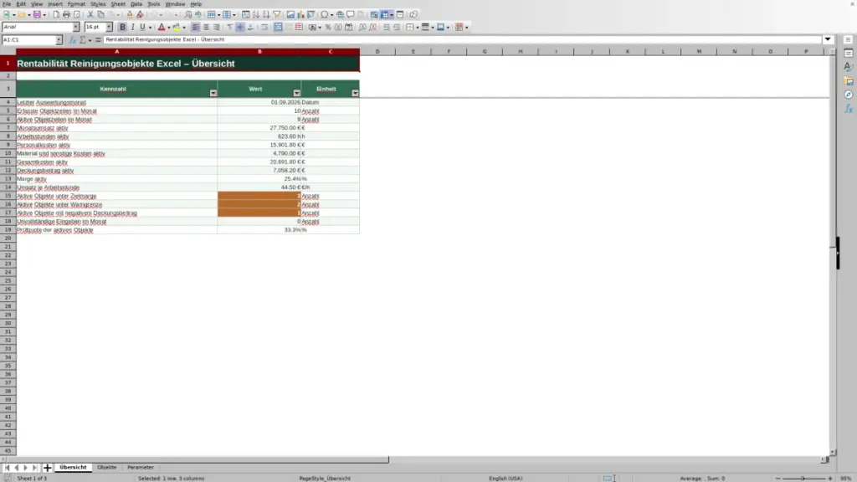This screenshot has width=857, height=482.
Task: Open the sidebar Gallery panel icon
Action: pyautogui.click(x=849, y=81)
